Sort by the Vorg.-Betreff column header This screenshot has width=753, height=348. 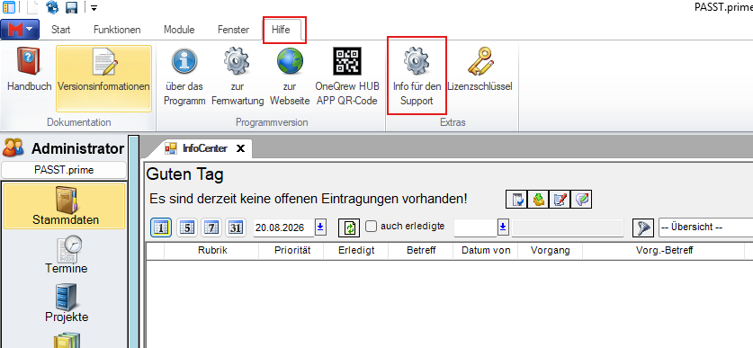664,251
